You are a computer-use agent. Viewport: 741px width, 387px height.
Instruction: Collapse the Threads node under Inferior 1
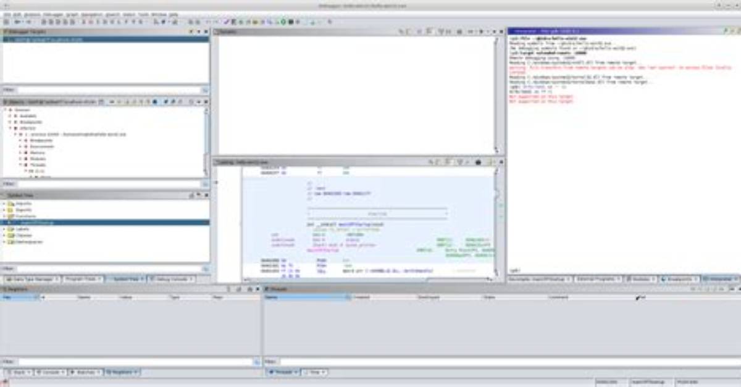pyautogui.click(x=21, y=165)
